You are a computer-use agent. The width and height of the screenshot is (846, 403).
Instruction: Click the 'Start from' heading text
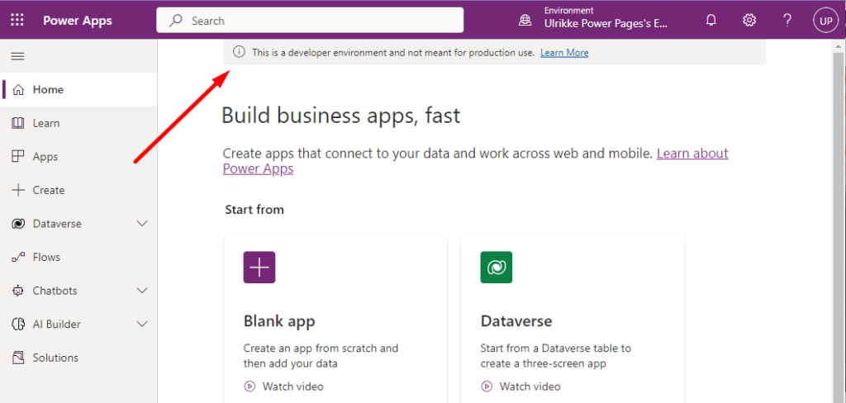[254, 209]
